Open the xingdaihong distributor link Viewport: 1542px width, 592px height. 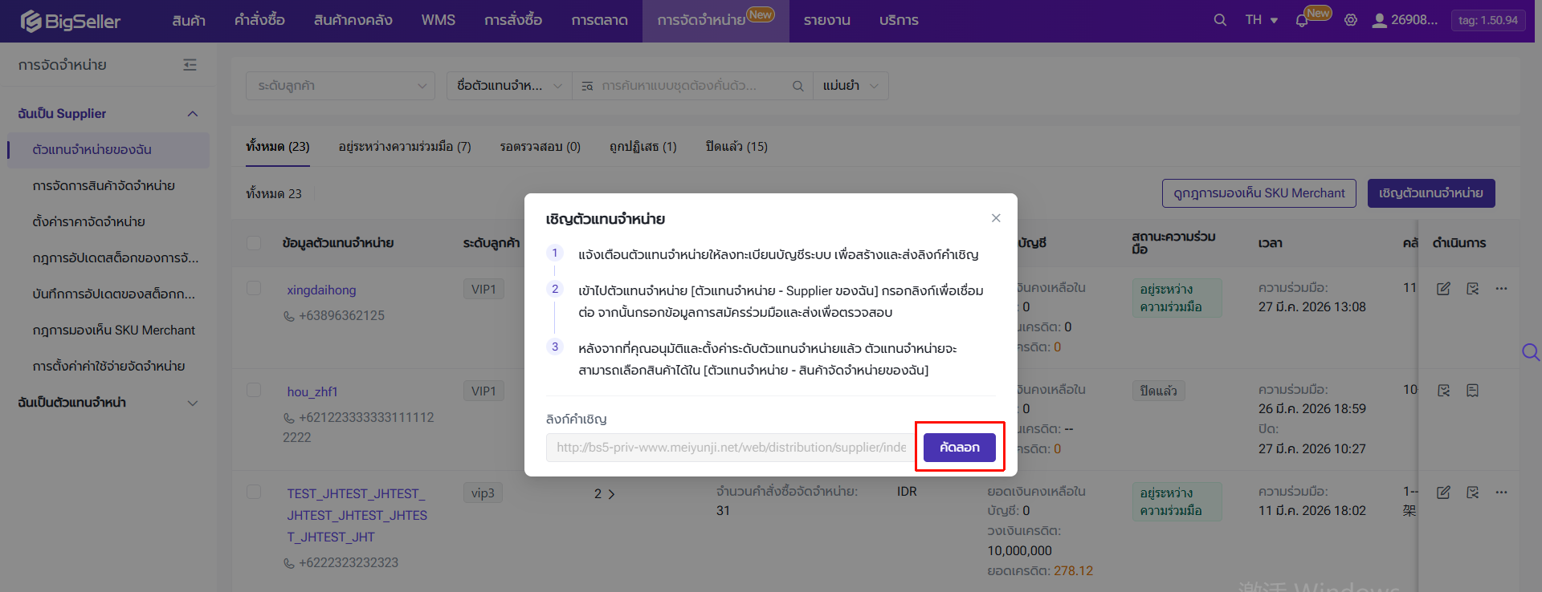tap(321, 290)
